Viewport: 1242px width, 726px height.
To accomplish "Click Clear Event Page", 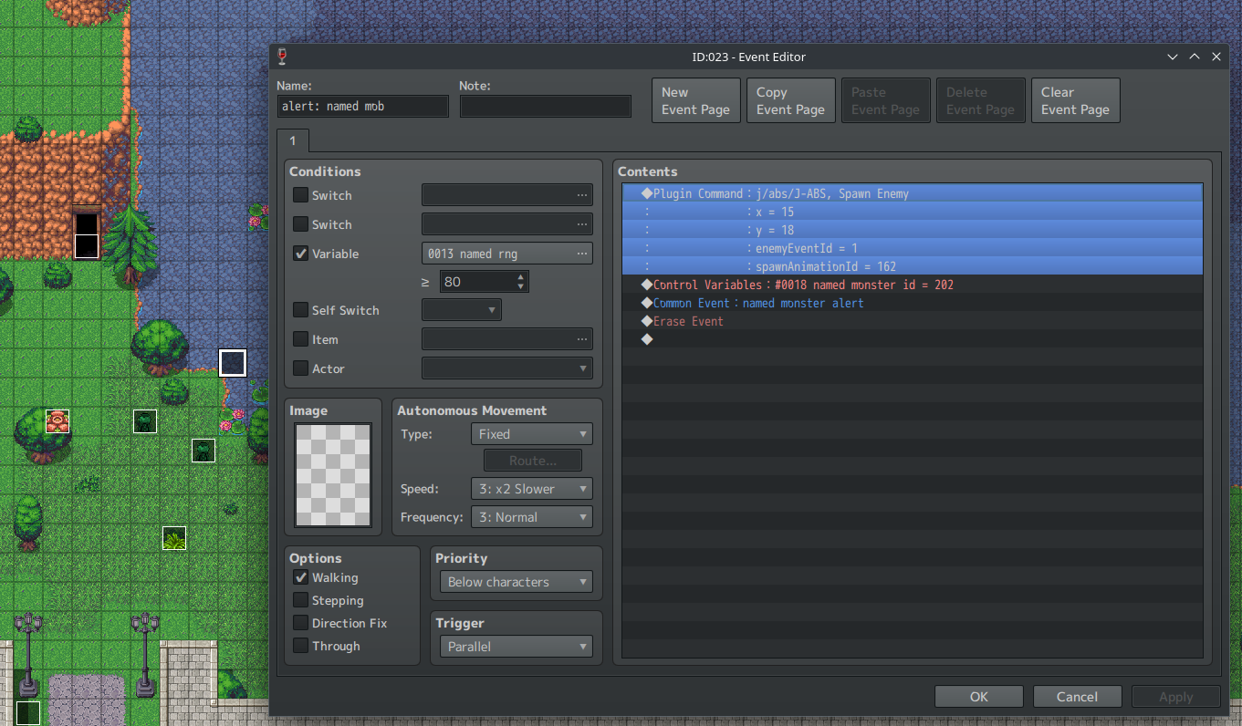I will pyautogui.click(x=1076, y=100).
